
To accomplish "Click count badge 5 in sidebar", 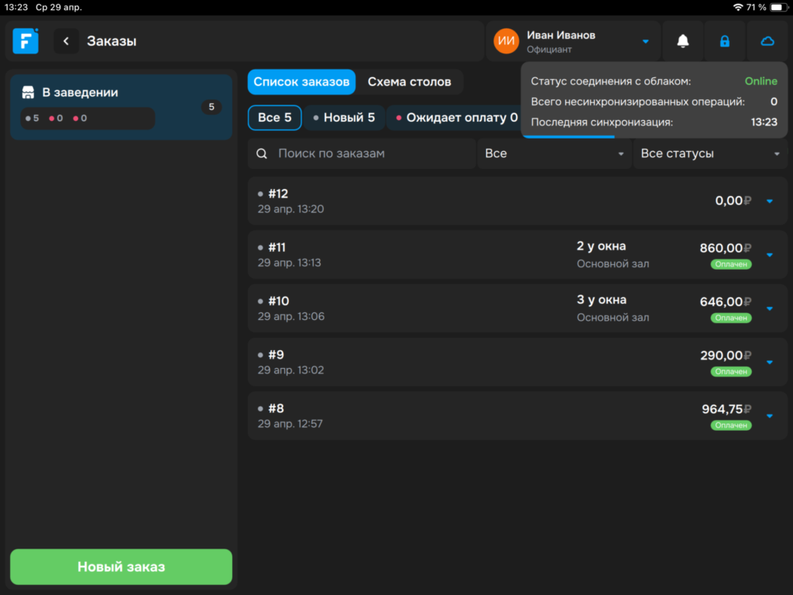I will click(211, 107).
